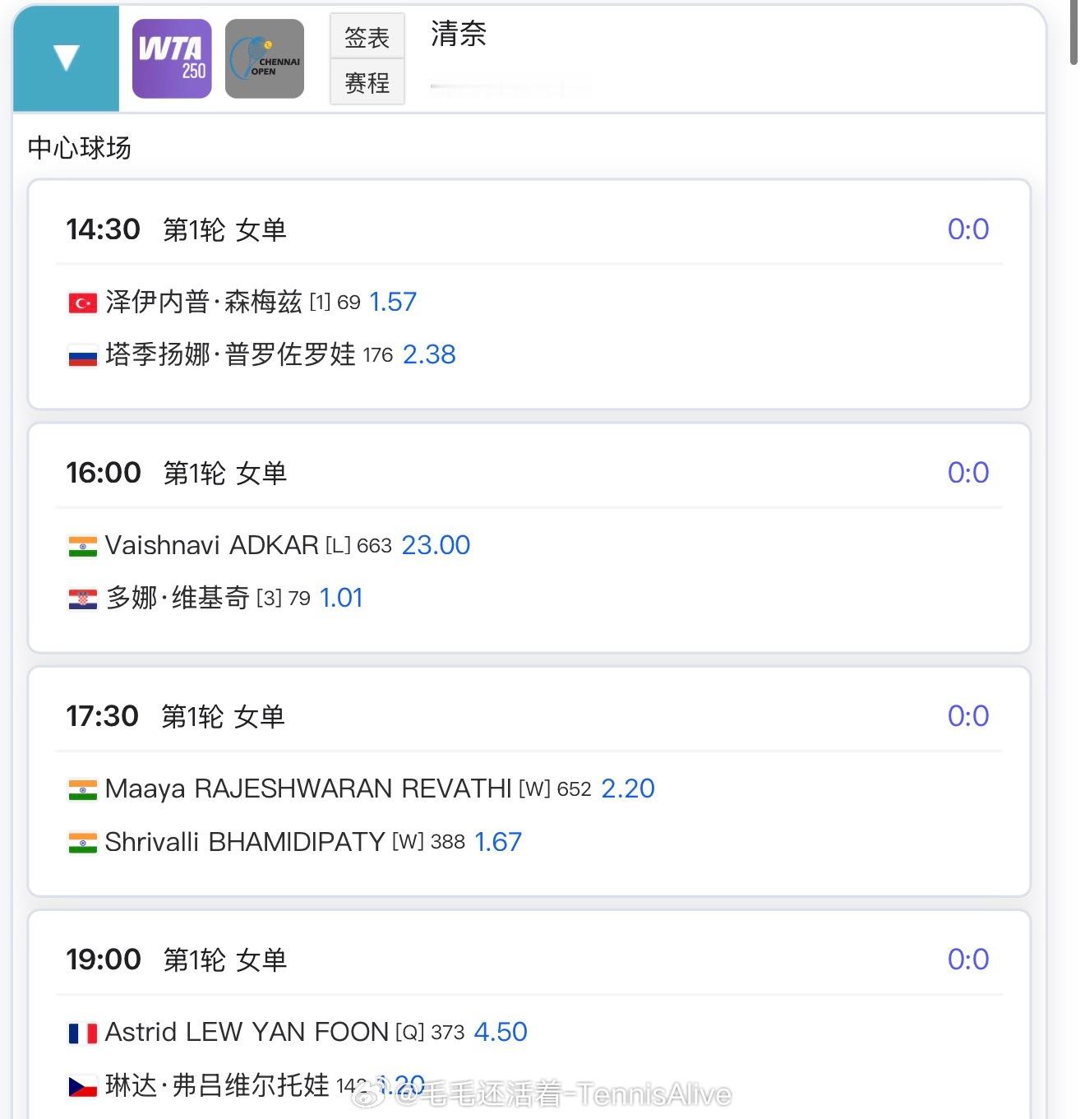
Task: Select odds 2.38 for 塔季扬娜·普罗佐罗娃
Action: click(x=429, y=355)
